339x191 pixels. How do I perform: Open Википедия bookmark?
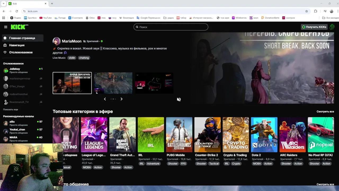coord(127,18)
